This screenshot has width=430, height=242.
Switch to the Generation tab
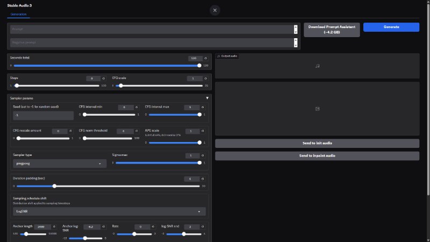18,15
